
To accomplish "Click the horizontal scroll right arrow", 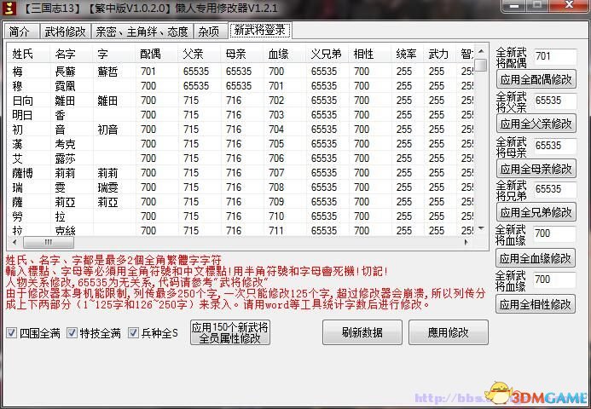I will click(x=466, y=242).
